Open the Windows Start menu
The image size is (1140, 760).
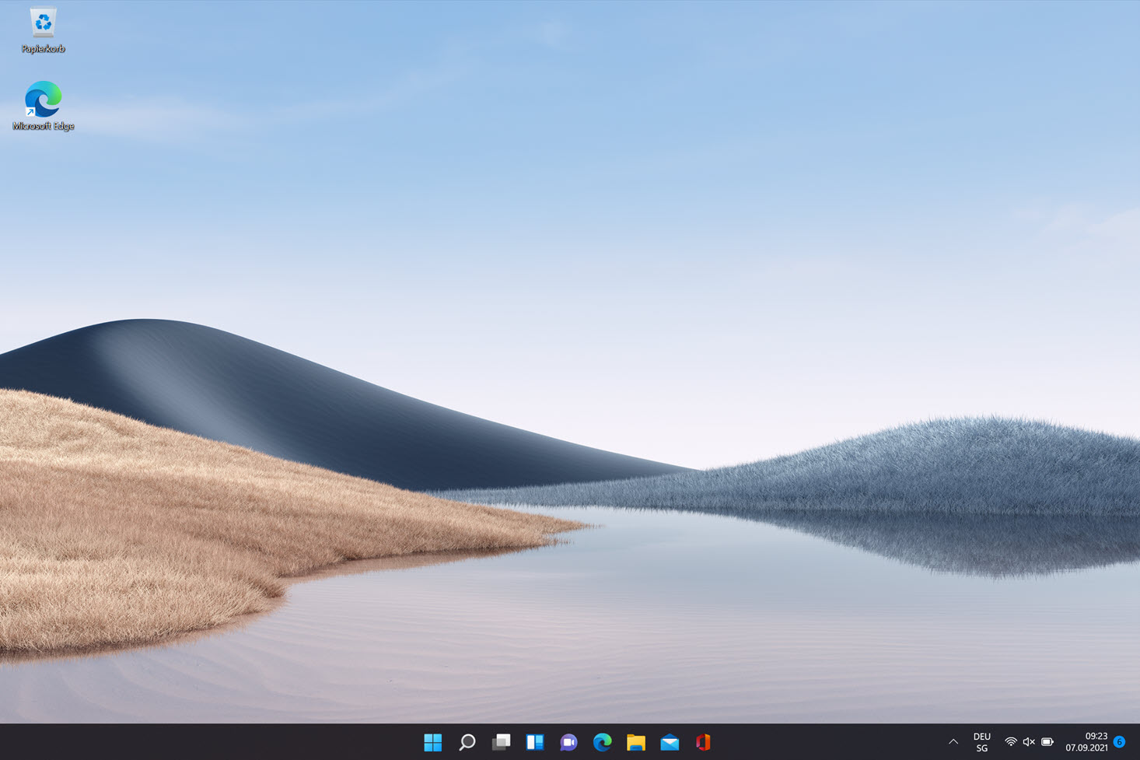[x=433, y=742]
